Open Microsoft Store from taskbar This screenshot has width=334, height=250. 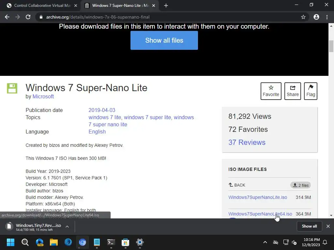126,242
